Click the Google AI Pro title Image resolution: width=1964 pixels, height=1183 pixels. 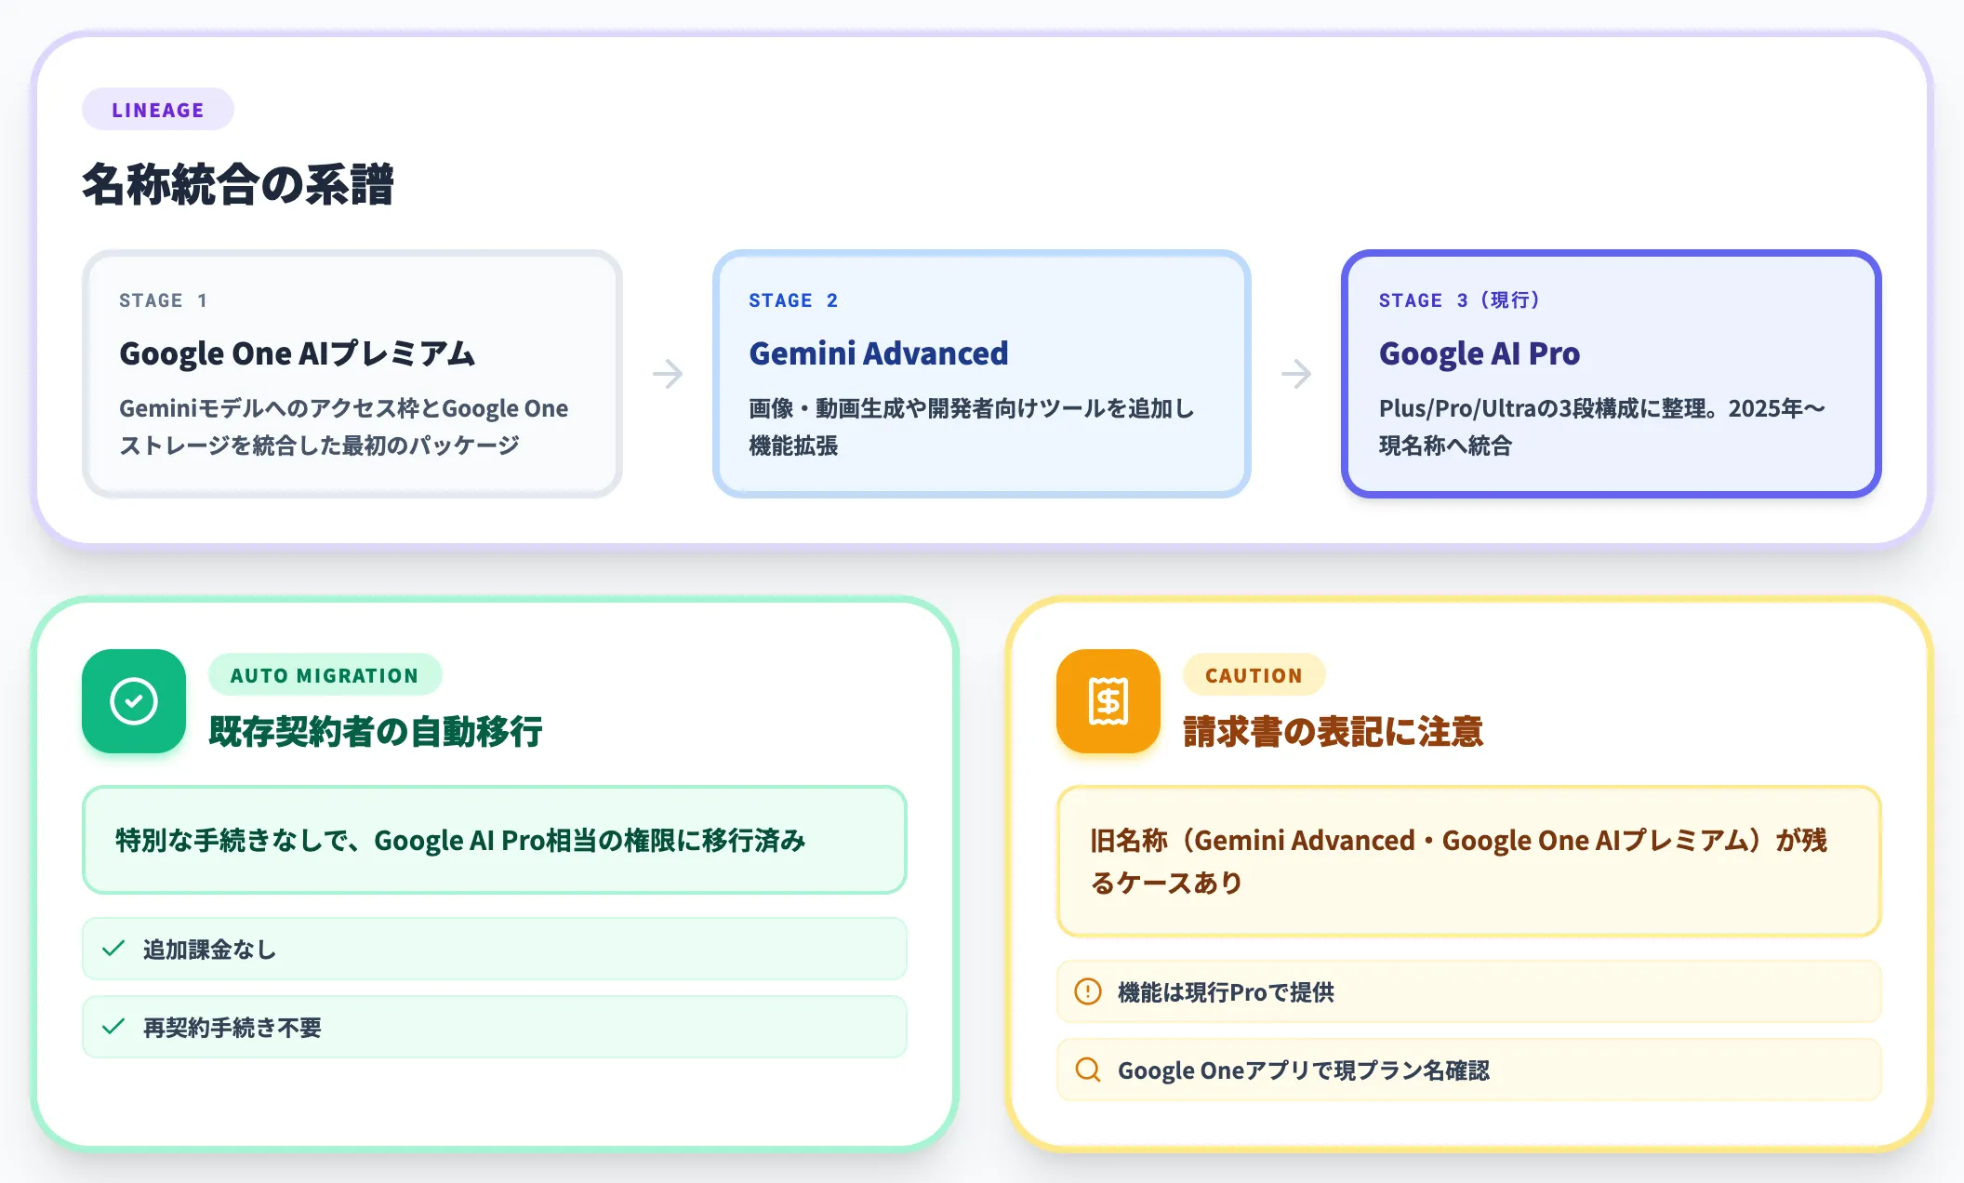click(x=1480, y=353)
